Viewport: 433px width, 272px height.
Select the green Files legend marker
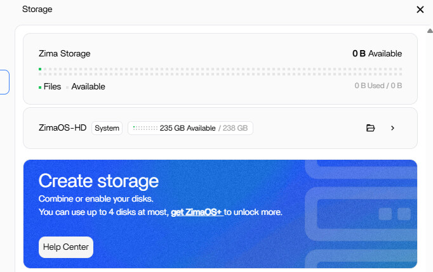(40, 87)
